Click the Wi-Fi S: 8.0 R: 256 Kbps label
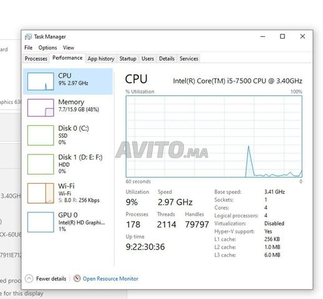 79,193
